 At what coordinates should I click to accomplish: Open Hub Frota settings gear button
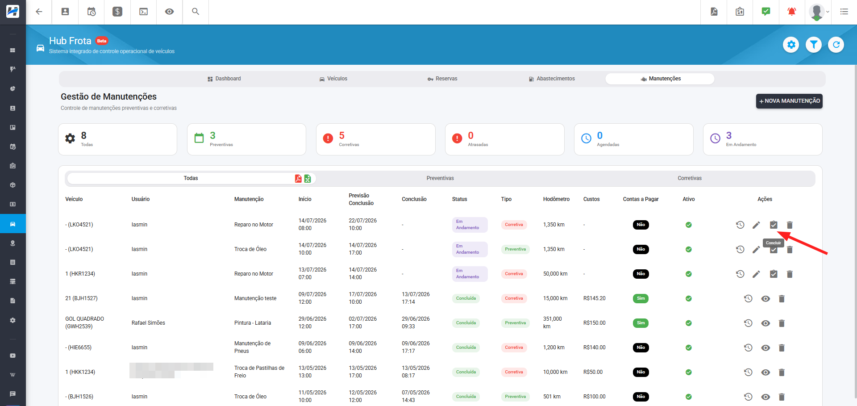791,45
